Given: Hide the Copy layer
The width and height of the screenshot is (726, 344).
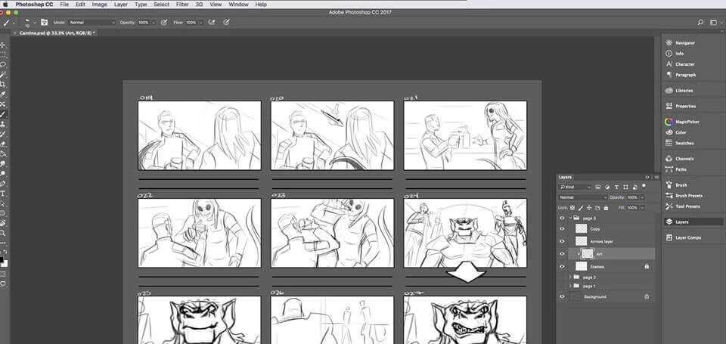Looking at the screenshot, I should point(562,229).
